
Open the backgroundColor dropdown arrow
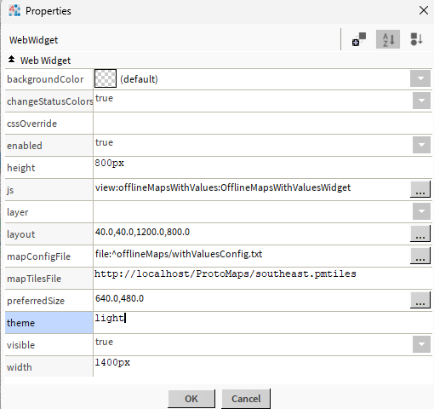click(421, 78)
